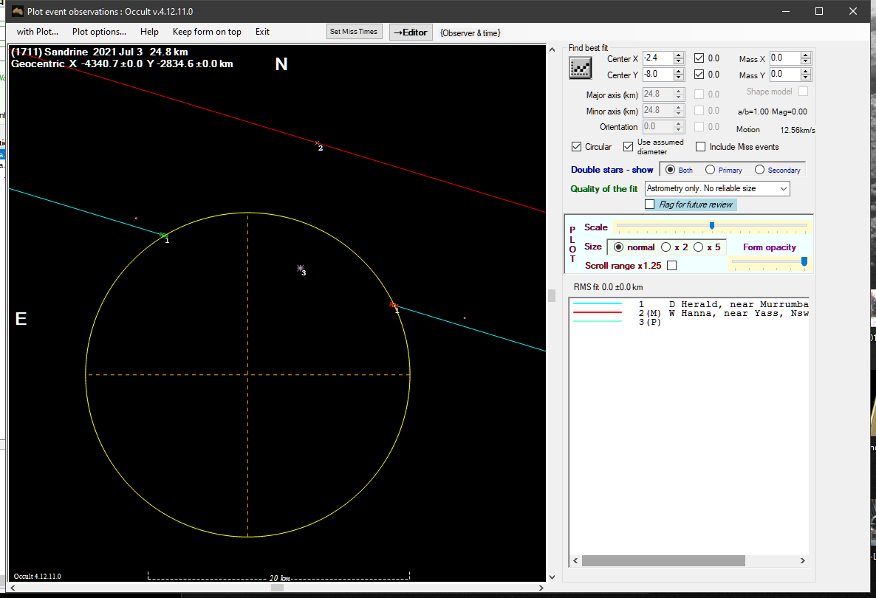Click into the Center Y value field
The height and width of the screenshot is (598, 876).
coord(657,75)
